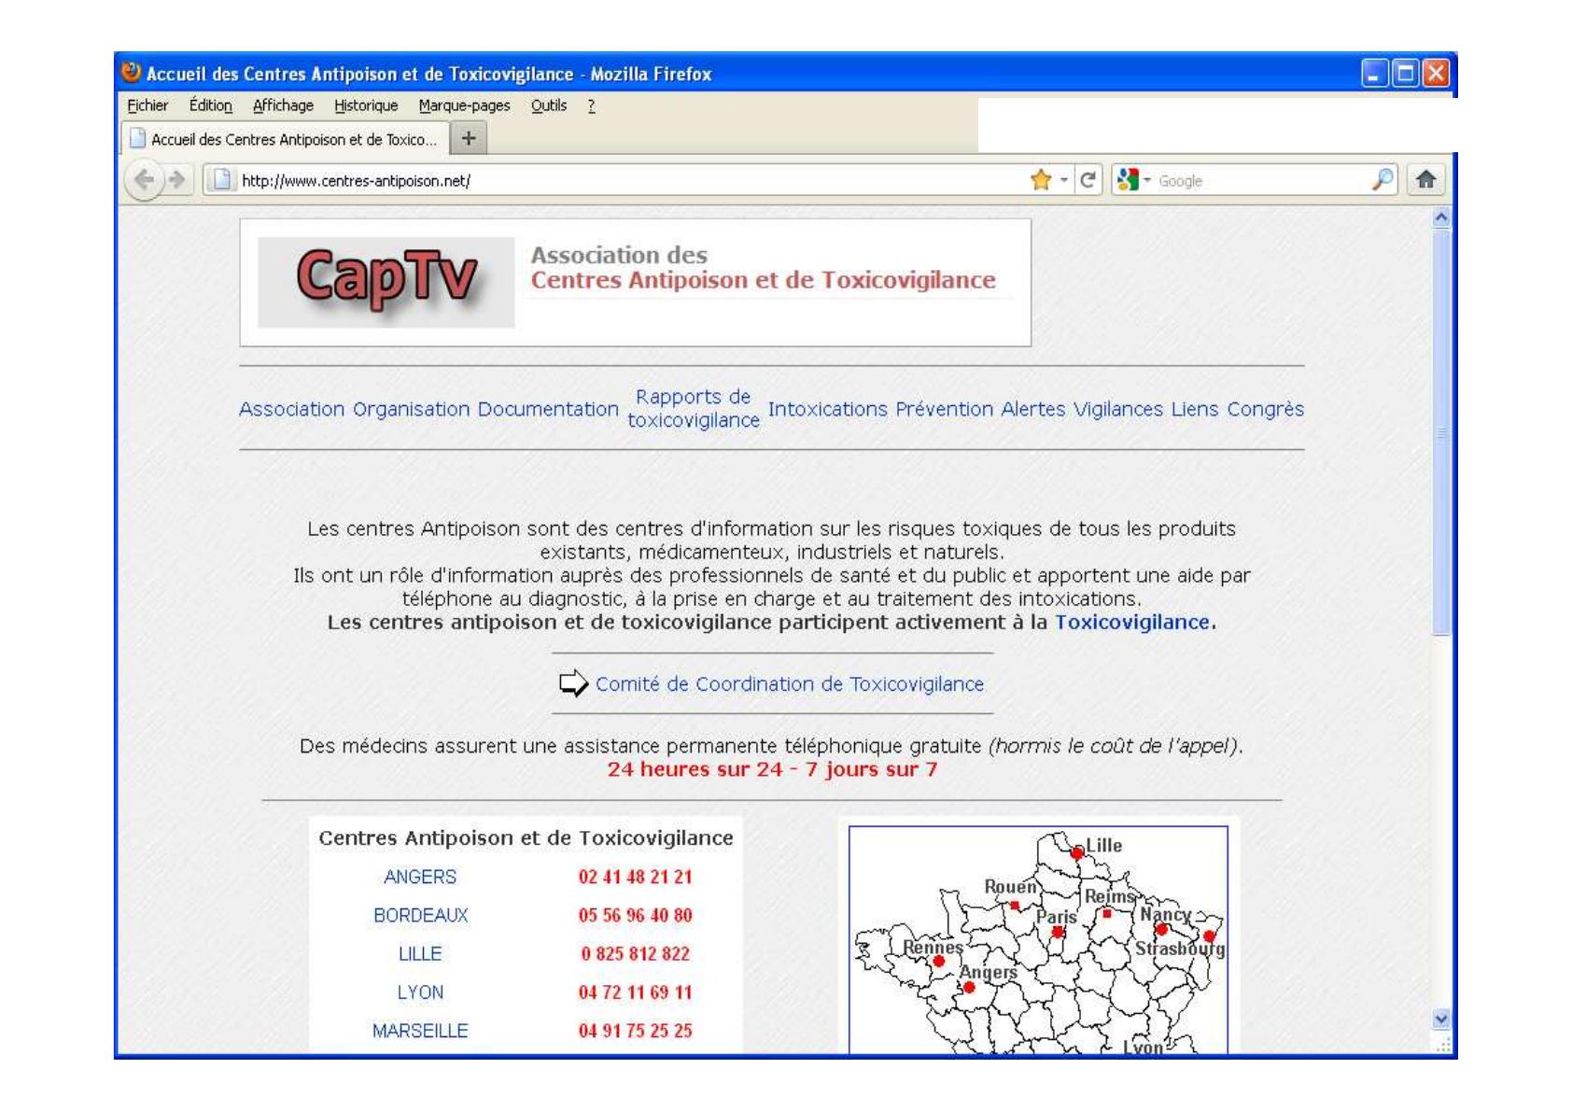Close the Firefox window
Screen dimensions: 1572x1111
1436,73
